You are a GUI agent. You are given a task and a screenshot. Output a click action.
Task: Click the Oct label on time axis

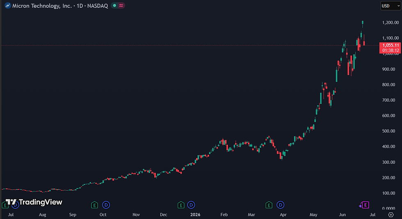pos(103,214)
